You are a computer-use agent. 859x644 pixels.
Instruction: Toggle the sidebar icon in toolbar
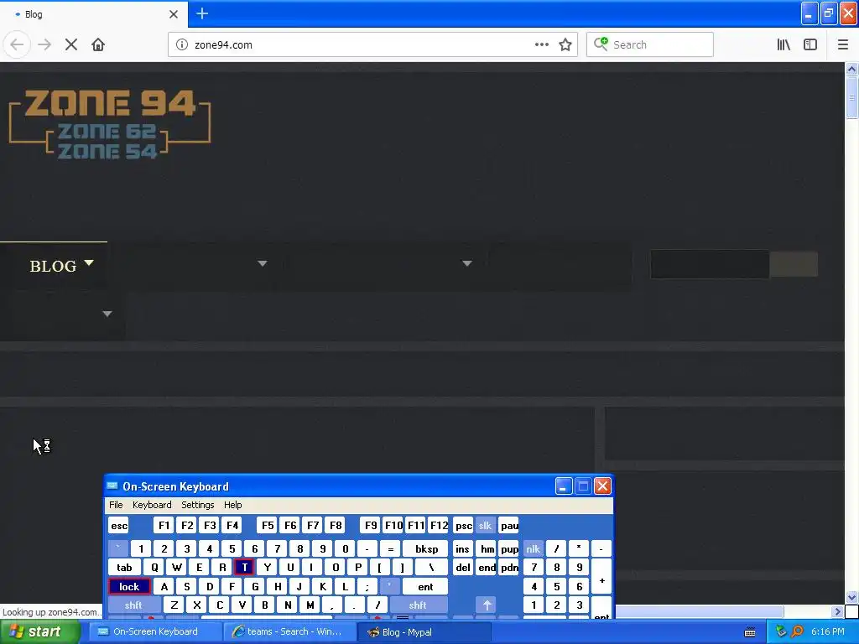[810, 44]
